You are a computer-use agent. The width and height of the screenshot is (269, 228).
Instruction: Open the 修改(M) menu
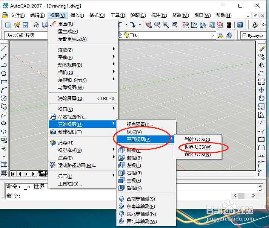180,15
